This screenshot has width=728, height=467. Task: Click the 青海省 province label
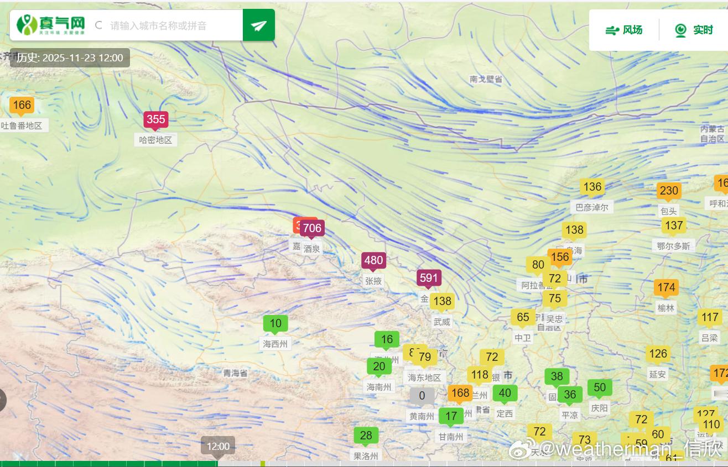coord(235,374)
